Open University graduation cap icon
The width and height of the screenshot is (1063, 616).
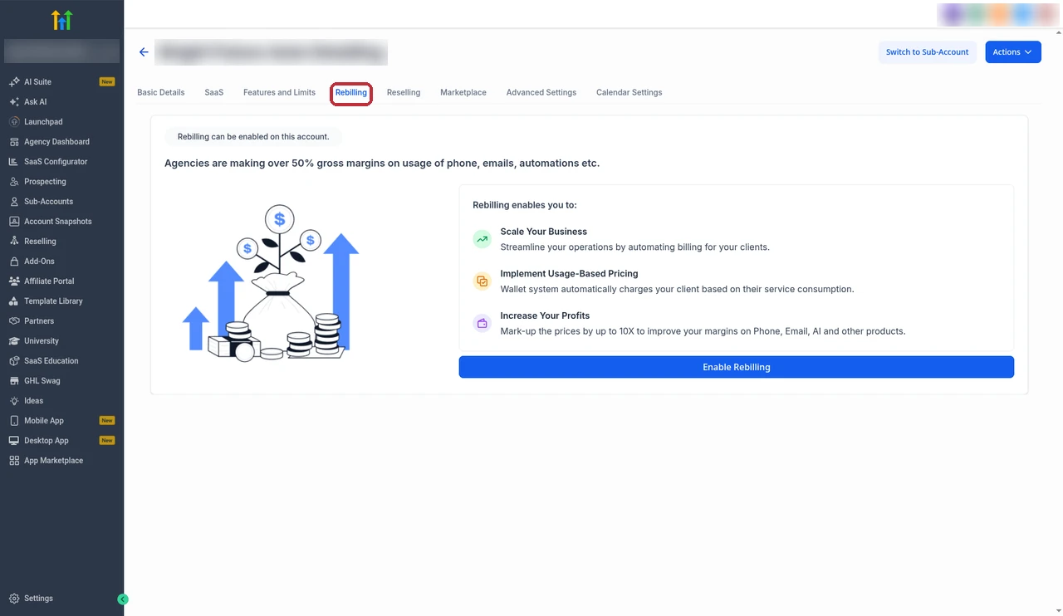[14, 341]
